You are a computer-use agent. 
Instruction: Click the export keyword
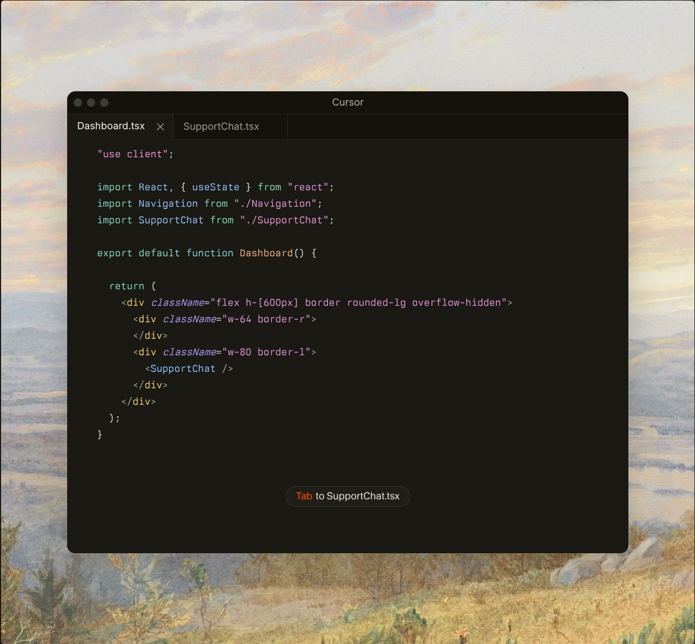coord(114,254)
